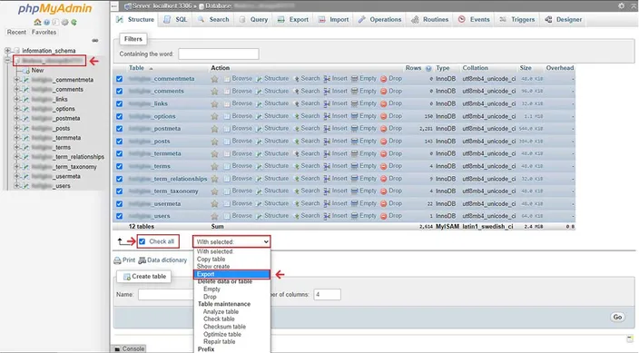
Task: Choose Copy table from dropdown list
Action: pos(211,260)
